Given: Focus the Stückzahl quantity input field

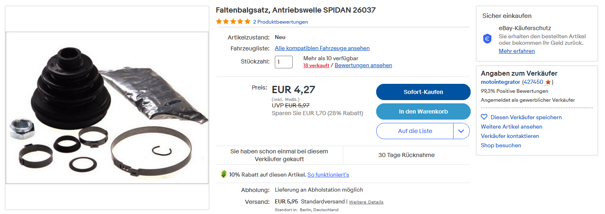Looking at the screenshot, I should click(284, 62).
